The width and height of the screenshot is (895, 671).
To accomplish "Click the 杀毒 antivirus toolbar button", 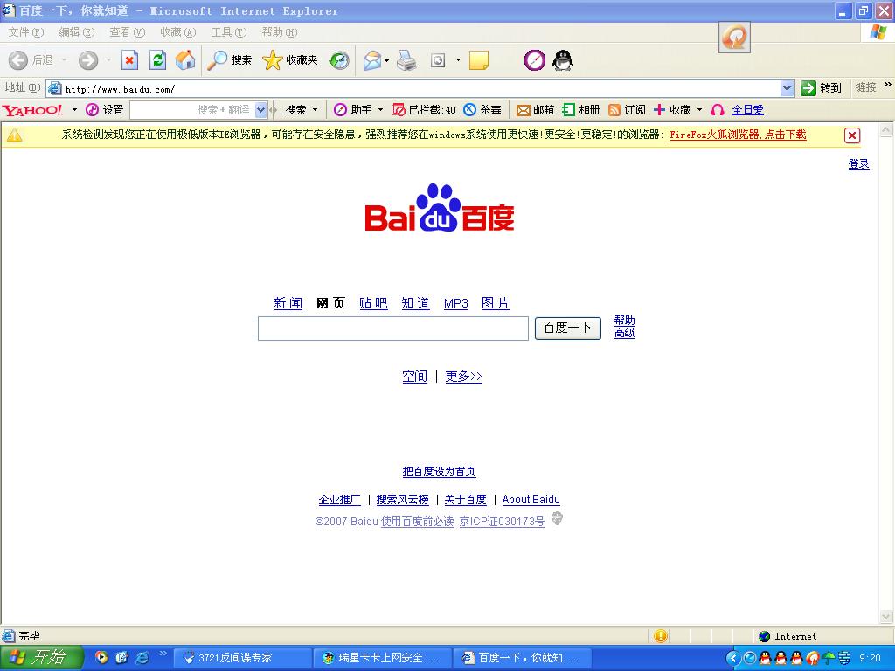I will [x=482, y=110].
